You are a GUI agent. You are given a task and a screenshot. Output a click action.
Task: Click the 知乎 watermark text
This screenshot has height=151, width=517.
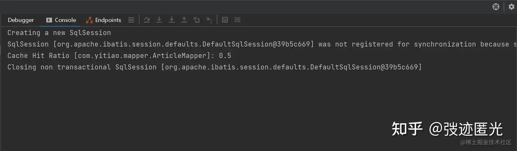point(407,129)
